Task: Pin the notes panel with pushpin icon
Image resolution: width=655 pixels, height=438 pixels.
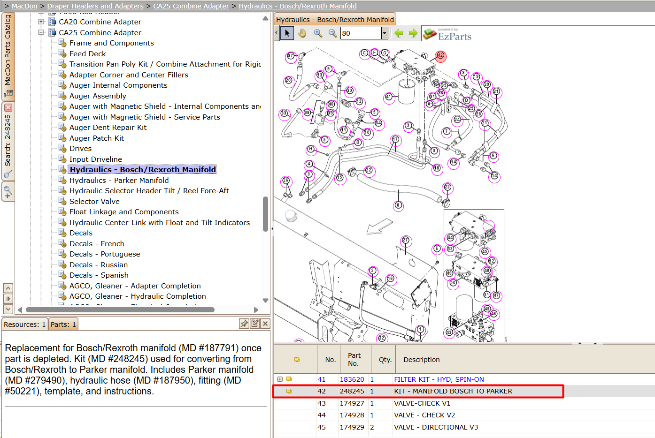Action: pyautogui.click(x=244, y=324)
